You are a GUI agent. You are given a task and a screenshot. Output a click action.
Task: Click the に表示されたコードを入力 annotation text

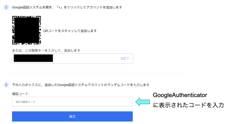[188, 105]
